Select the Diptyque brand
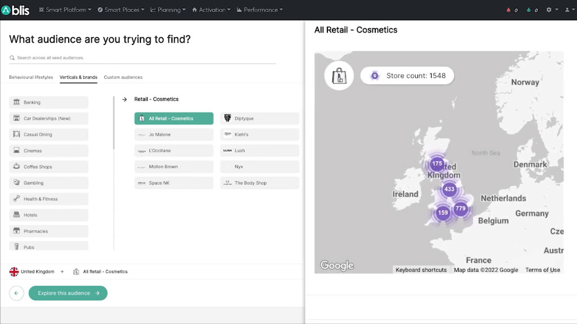577x324 pixels. tap(260, 118)
